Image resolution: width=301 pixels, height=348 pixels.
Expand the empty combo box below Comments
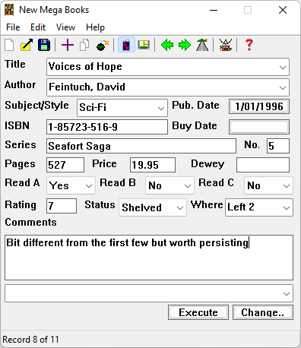(x=287, y=294)
